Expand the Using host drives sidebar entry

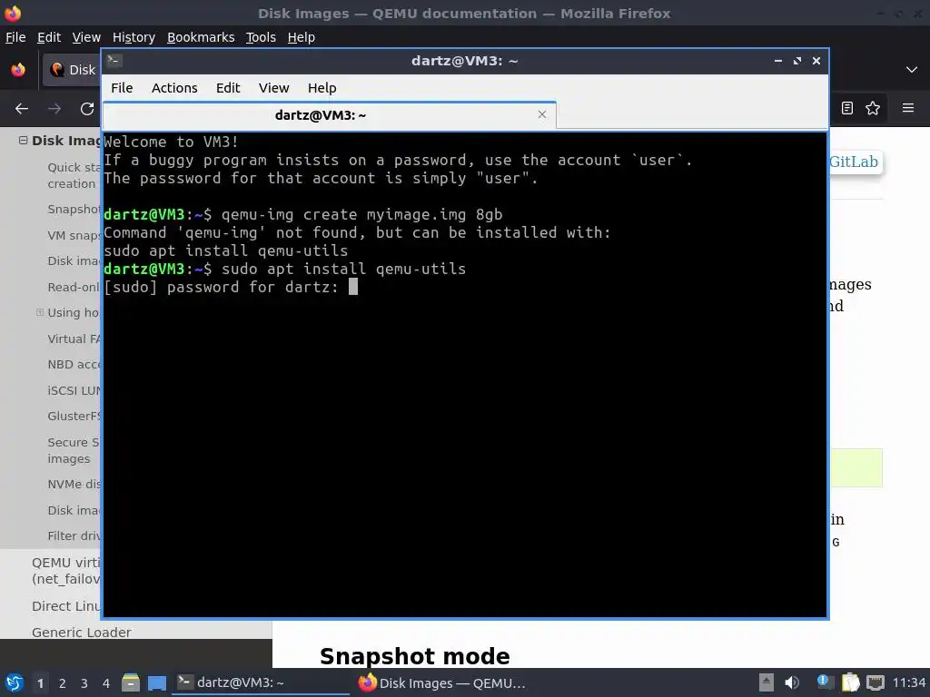click(40, 312)
